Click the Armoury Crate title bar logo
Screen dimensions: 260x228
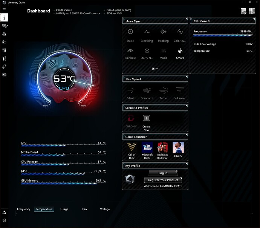point(4,3)
